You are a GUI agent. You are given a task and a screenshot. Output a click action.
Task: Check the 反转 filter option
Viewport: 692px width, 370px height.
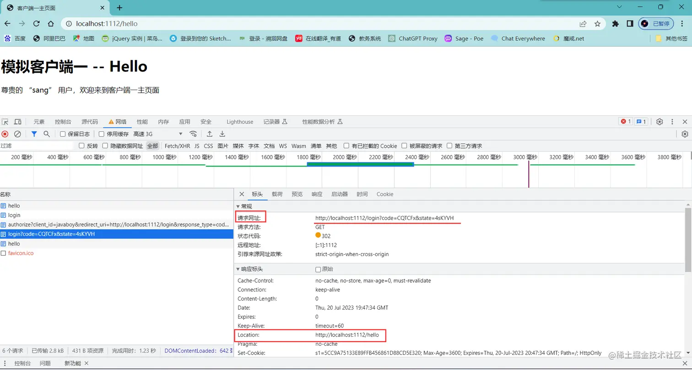(82, 146)
